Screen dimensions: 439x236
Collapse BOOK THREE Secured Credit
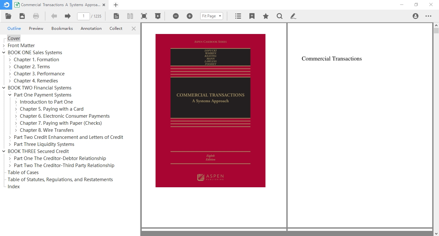(4, 151)
